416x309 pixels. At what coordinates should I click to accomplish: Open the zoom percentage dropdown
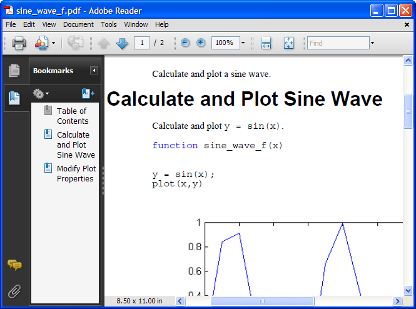243,43
